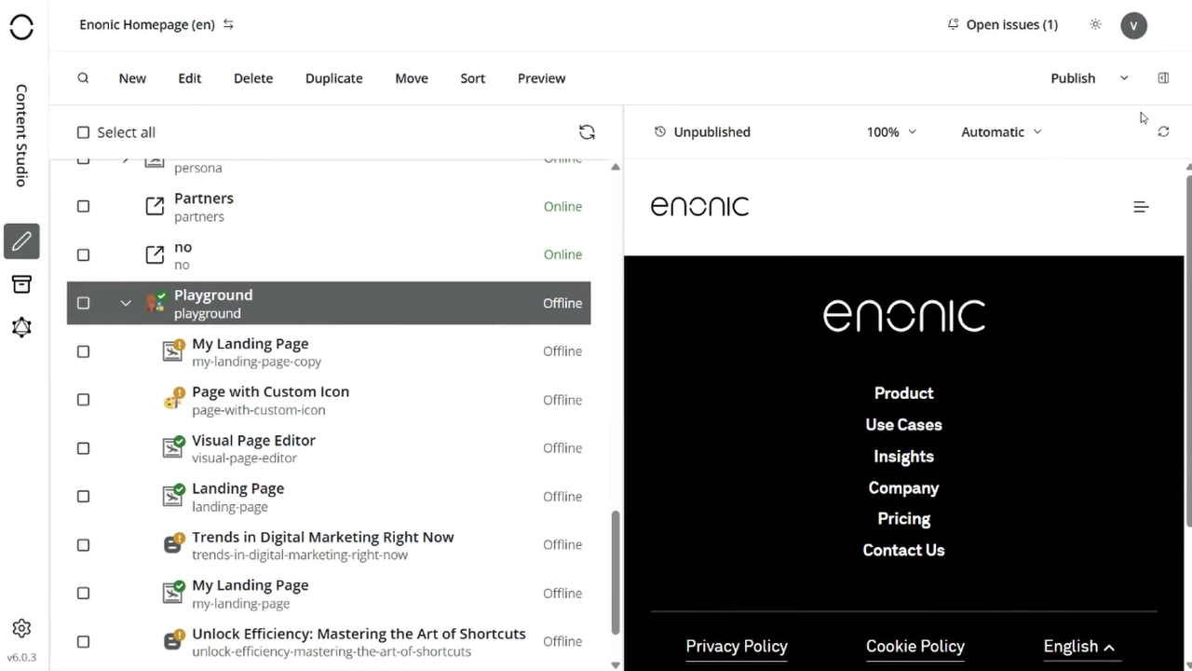The image size is (1192, 671).
Task: Open the user avatar V menu
Action: pos(1133,25)
